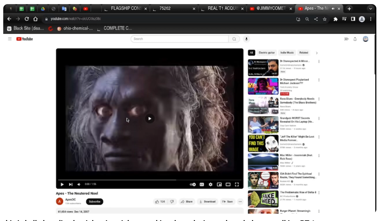Image resolution: width=379 pixels, height=221 pixels.
Task: Share the video
Action: 187,202
